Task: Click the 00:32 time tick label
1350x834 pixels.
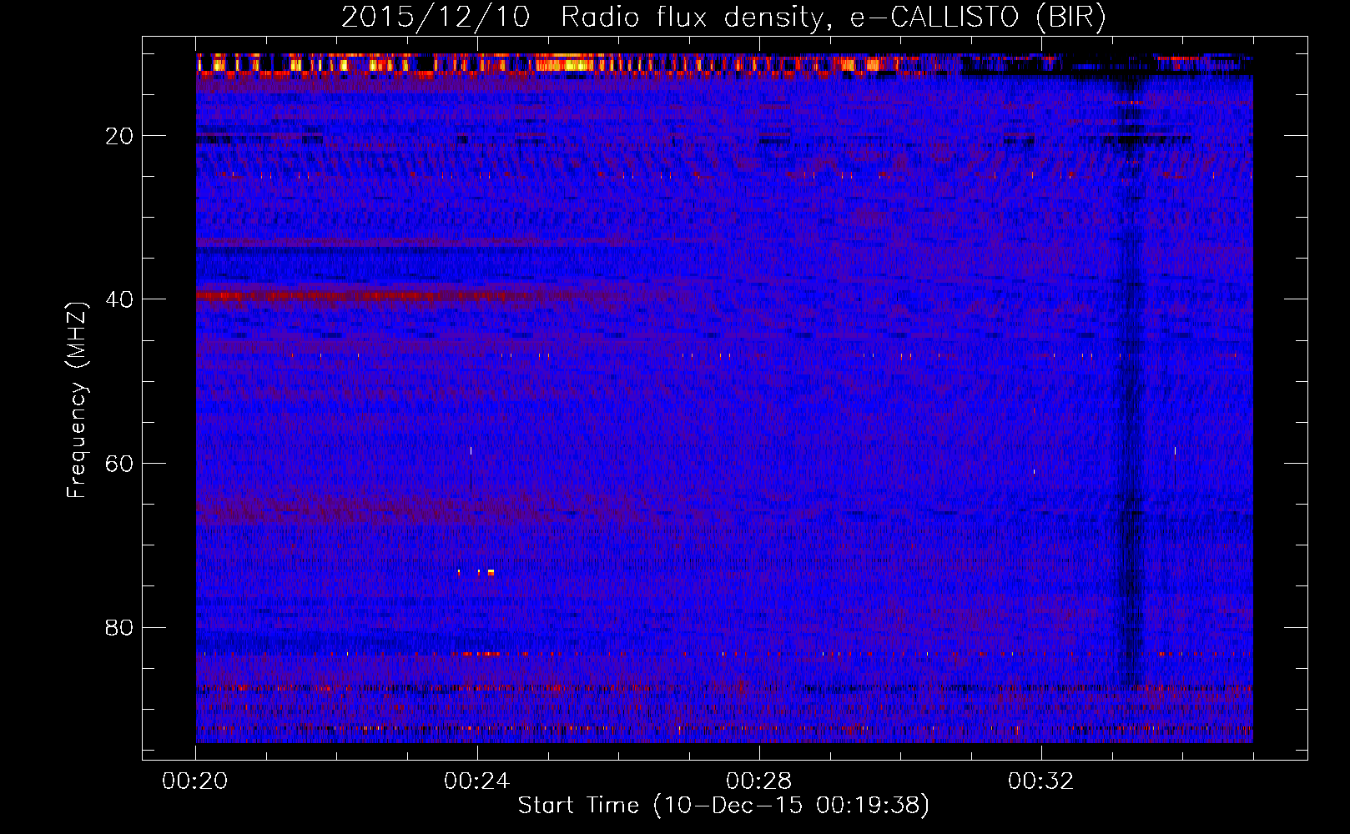Action: (1041, 781)
